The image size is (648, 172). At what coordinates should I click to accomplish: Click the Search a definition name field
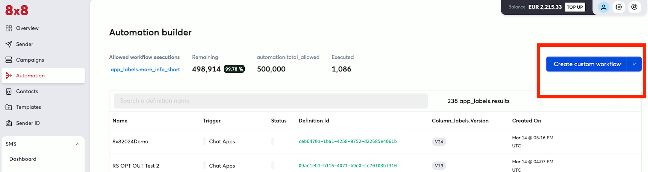click(271, 101)
